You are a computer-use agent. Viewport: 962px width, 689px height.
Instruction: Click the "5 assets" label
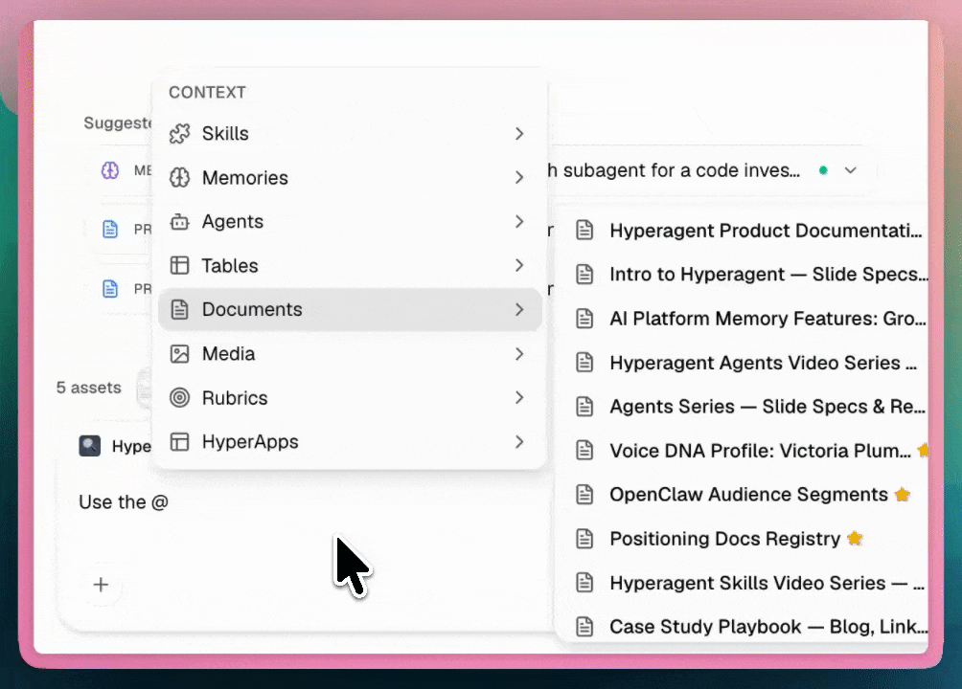point(89,388)
